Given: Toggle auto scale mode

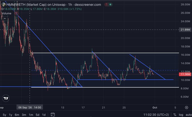Looking at the screenshot, I should click(189, 115).
